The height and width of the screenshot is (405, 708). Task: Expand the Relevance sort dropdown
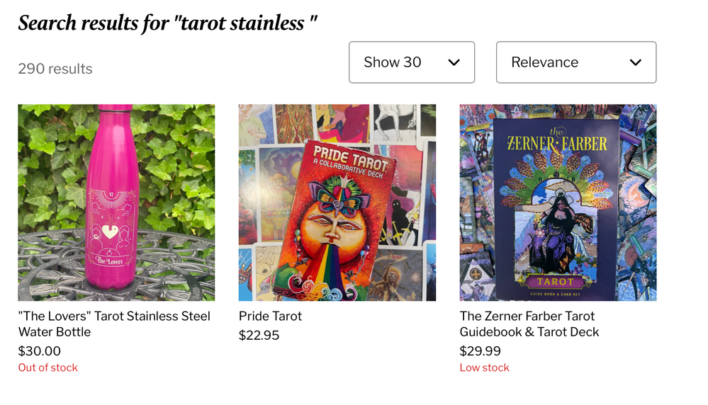[x=575, y=62]
